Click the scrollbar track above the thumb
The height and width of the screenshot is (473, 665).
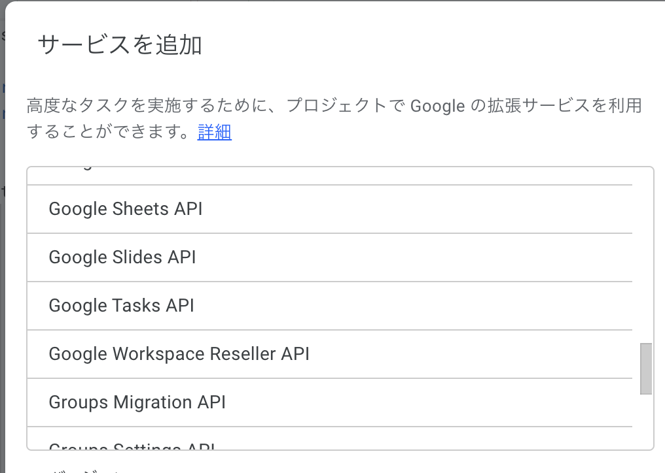tap(646, 261)
